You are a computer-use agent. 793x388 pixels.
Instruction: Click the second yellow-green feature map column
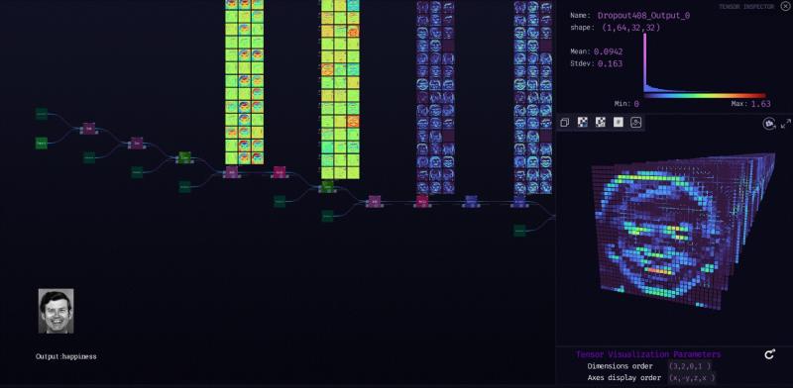[340, 89]
